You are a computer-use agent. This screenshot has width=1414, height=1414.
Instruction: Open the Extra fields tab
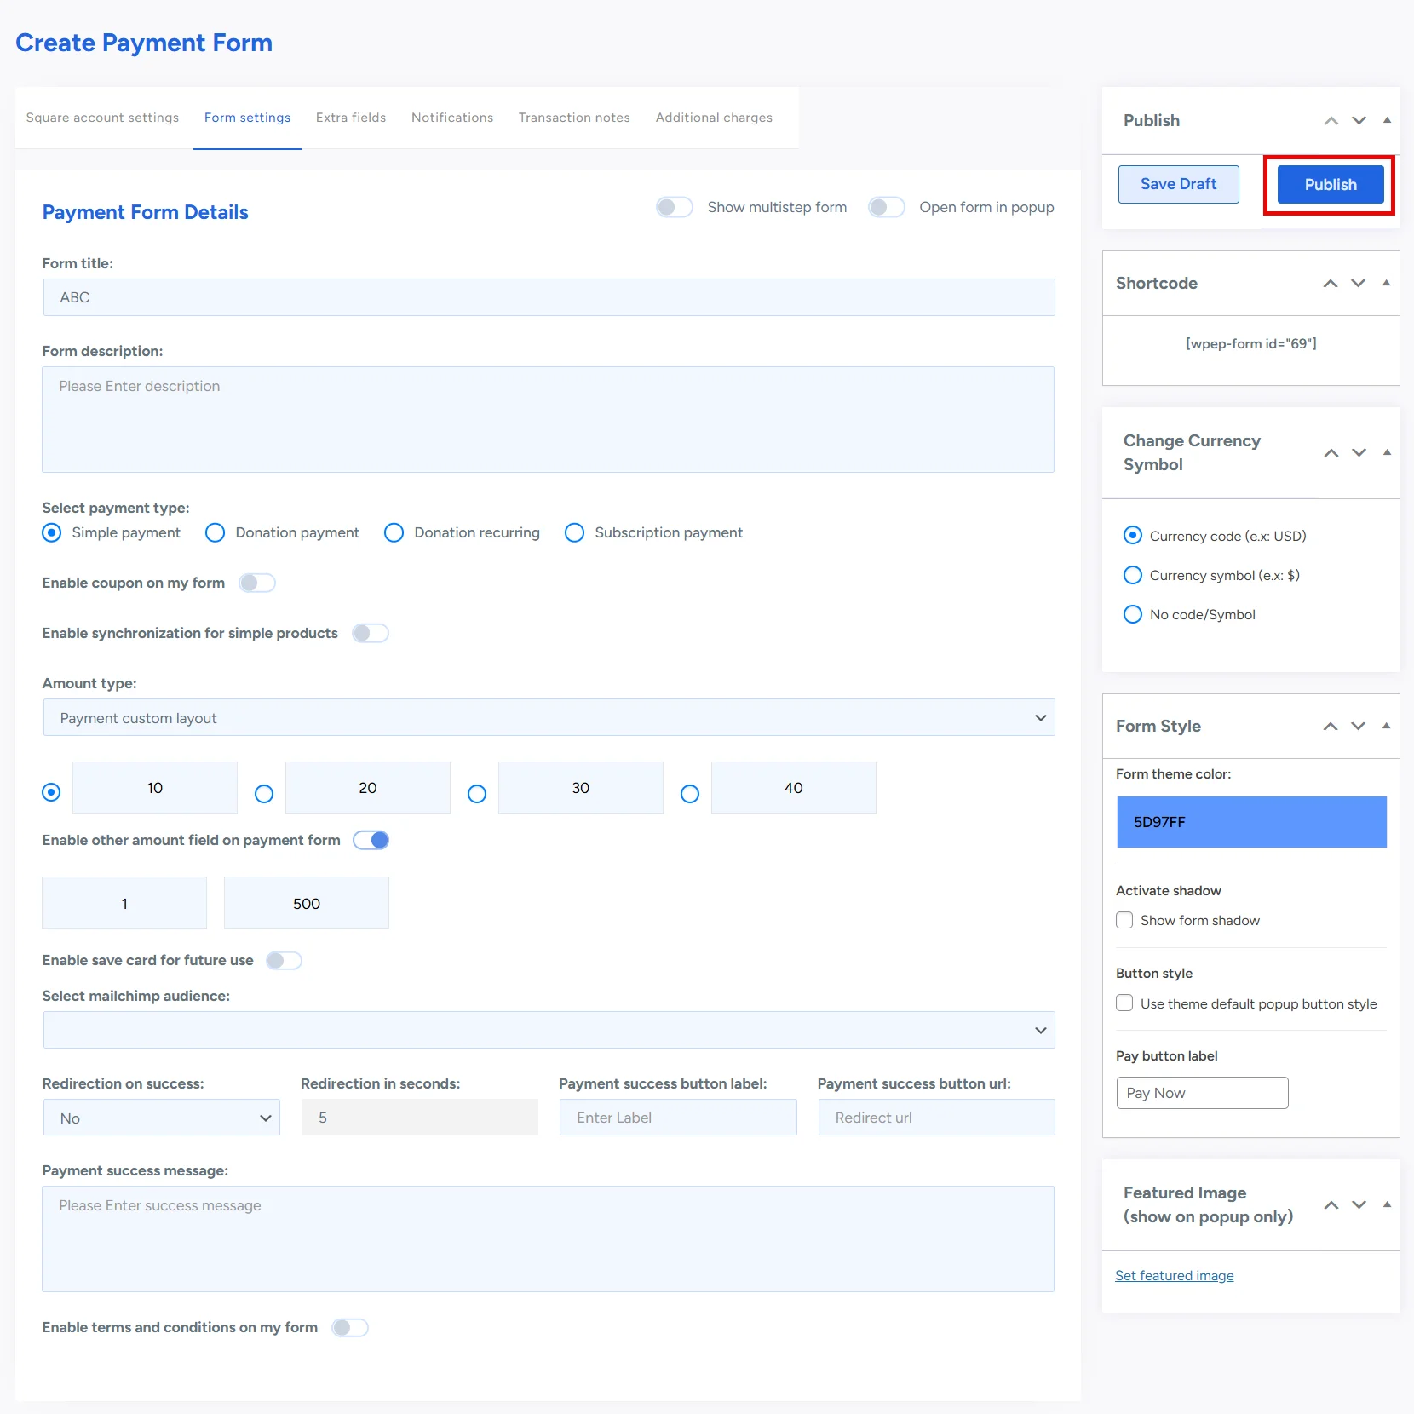pos(351,118)
